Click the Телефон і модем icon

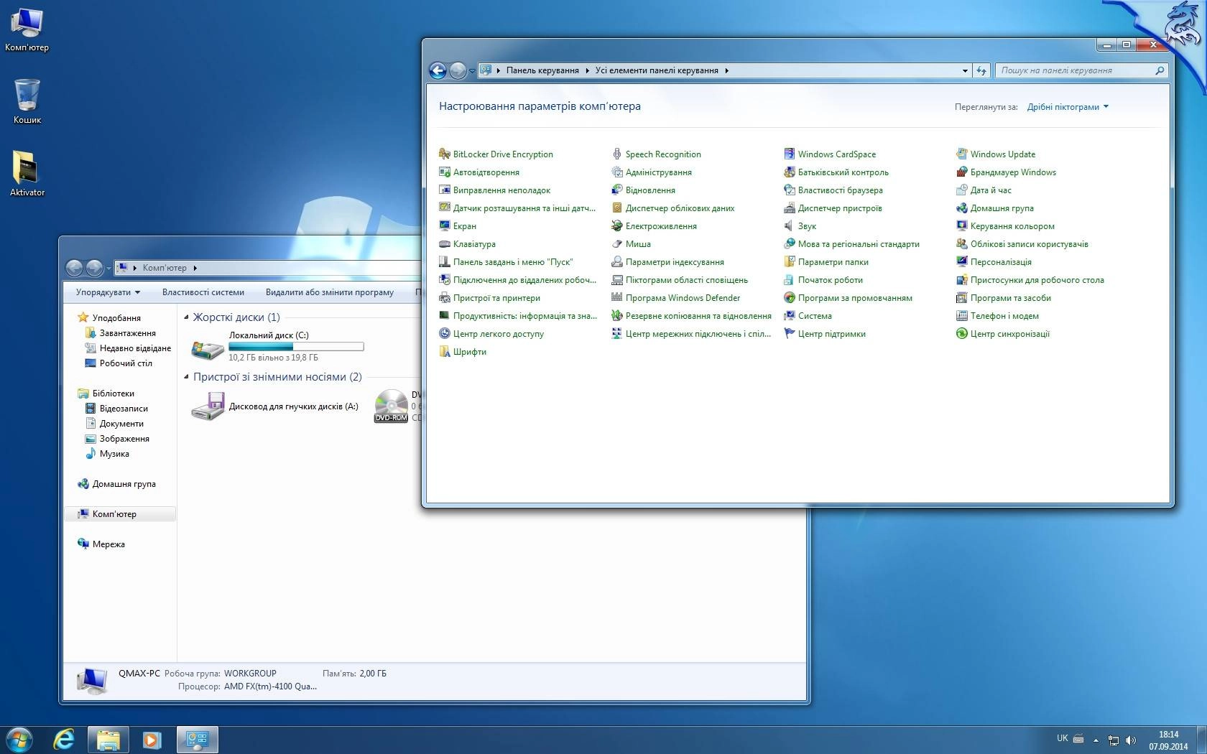pos(961,315)
